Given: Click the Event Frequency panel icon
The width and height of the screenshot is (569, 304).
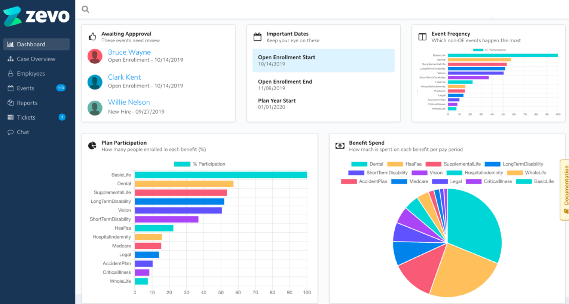Looking at the screenshot, I should point(422,37).
